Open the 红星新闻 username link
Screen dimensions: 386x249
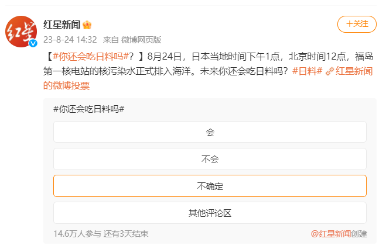point(63,25)
